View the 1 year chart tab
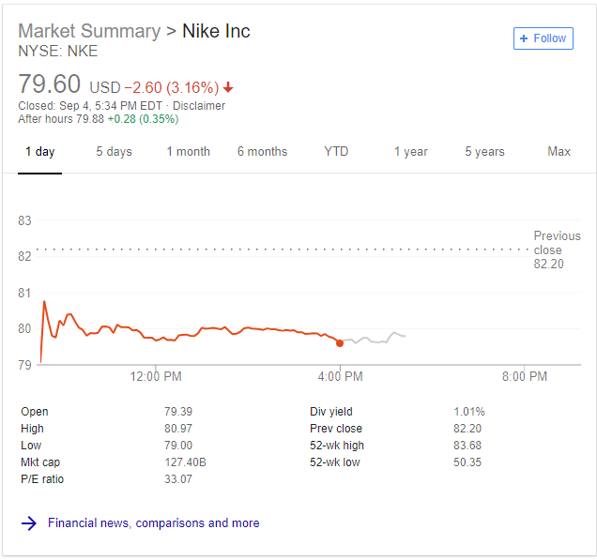This screenshot has width=597, height=560. [x=411, y=152]
